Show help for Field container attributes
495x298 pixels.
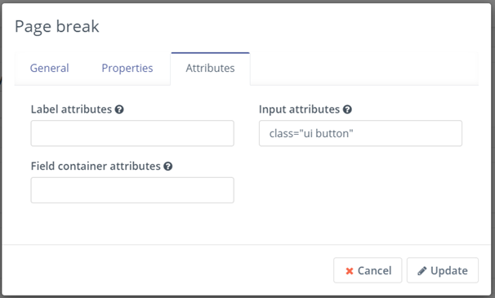point(168,167)
